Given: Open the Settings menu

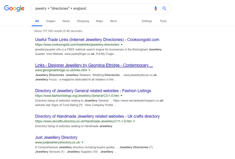Looking at the screenshot, I should [147, 21].
